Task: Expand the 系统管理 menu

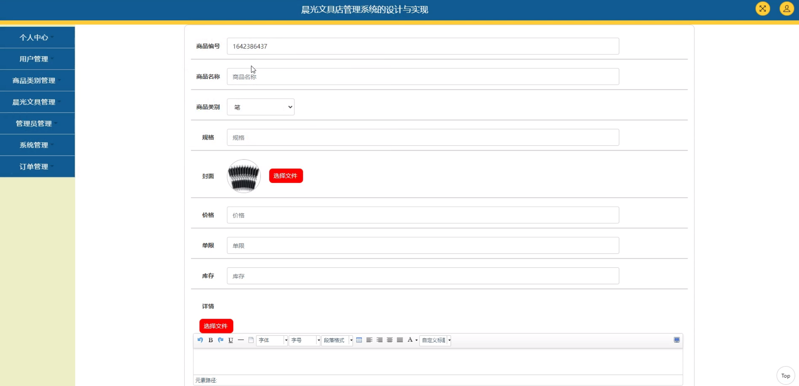Action: [37, 145]
